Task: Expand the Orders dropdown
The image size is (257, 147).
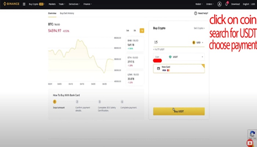Action: (210, 4)
